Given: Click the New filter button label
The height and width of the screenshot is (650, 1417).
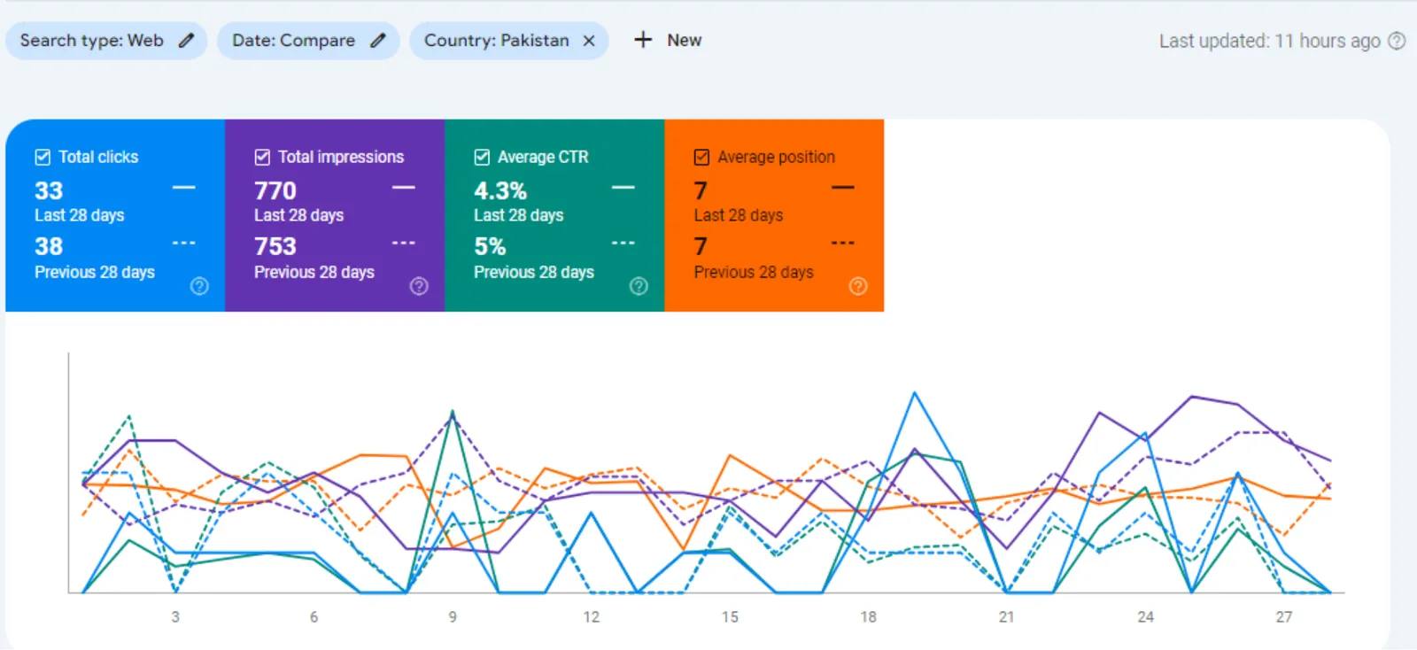Looking at the screenshot, I should pyautogui.click(x=685, y=41).
